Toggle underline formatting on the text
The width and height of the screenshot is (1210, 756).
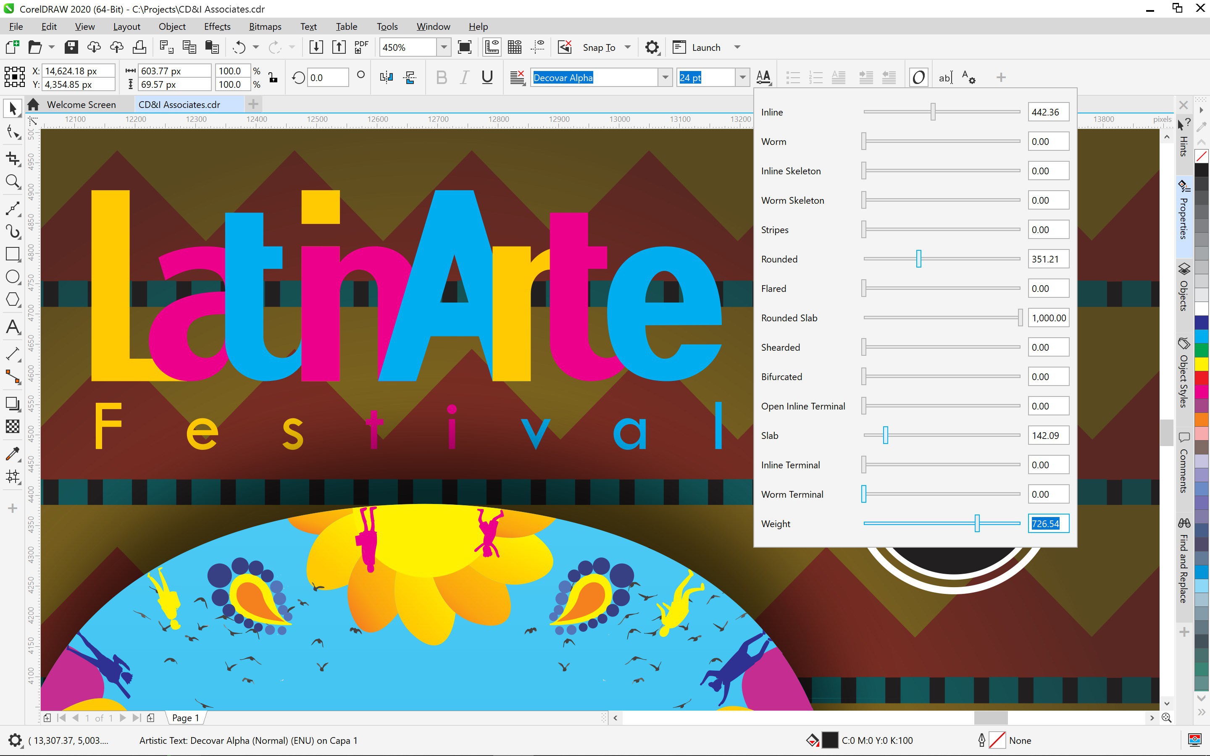(x=487, y=77)
